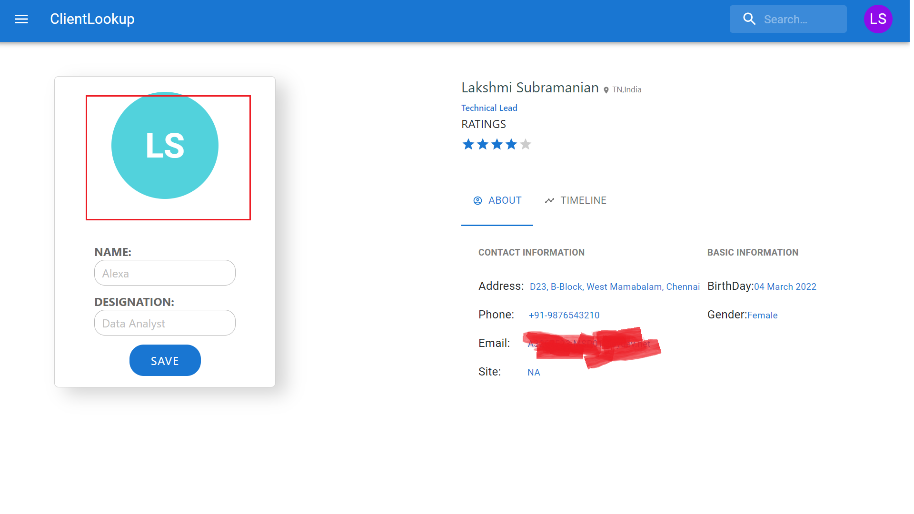Open the hamburger navigation menu
The width and height of the screenshot is (914, 514).
[x=21, y=19]
